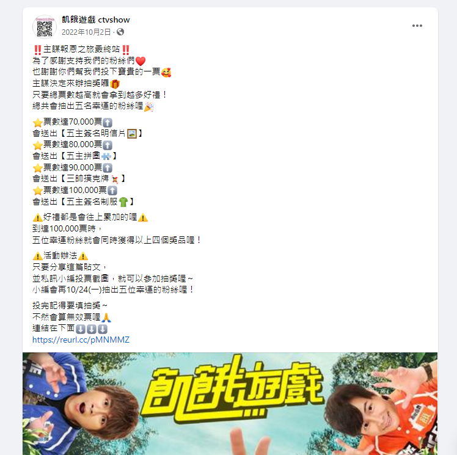Click the puzzle piece emoji
This screenshot has width=457, height=455.
[106, 156]
